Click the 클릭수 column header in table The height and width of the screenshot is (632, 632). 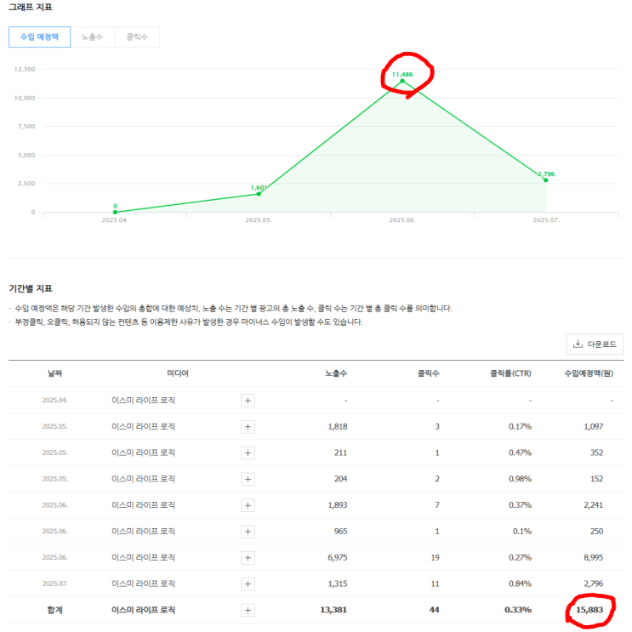(x=428, y=373)
